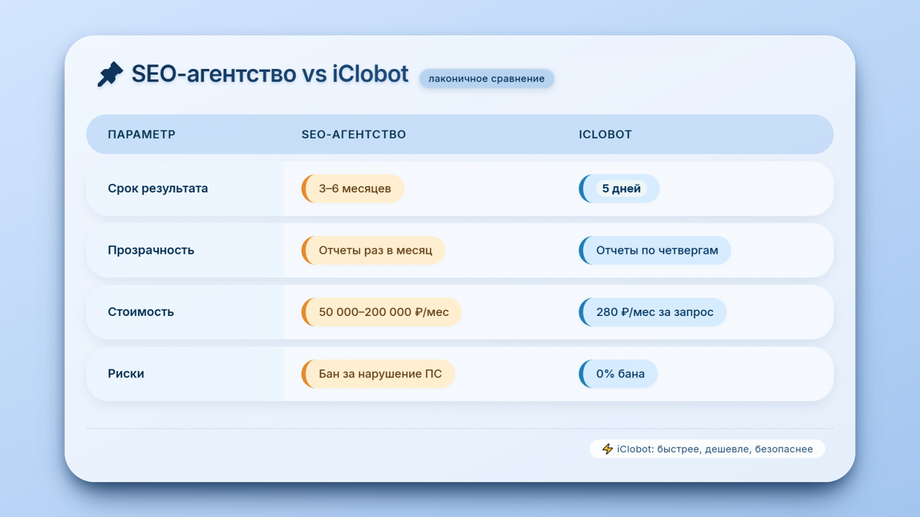The width and height of the screenshot is (920, 517).
Task: Click the Риски row label
Action: tap(126, 374)
